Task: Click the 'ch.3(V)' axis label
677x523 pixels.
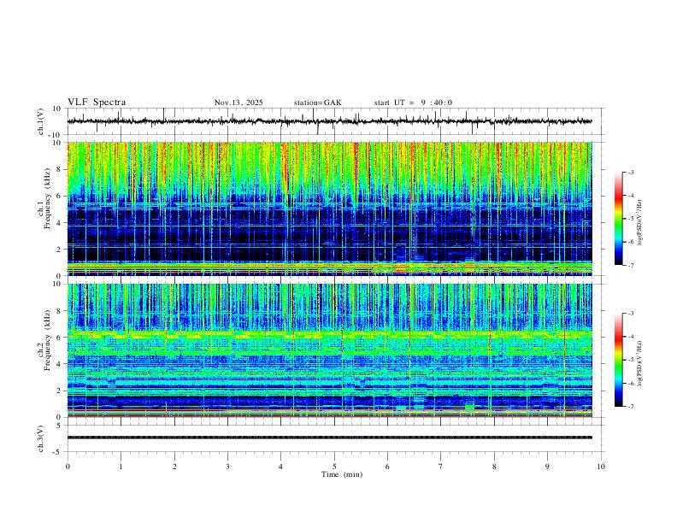Action: 41,438
